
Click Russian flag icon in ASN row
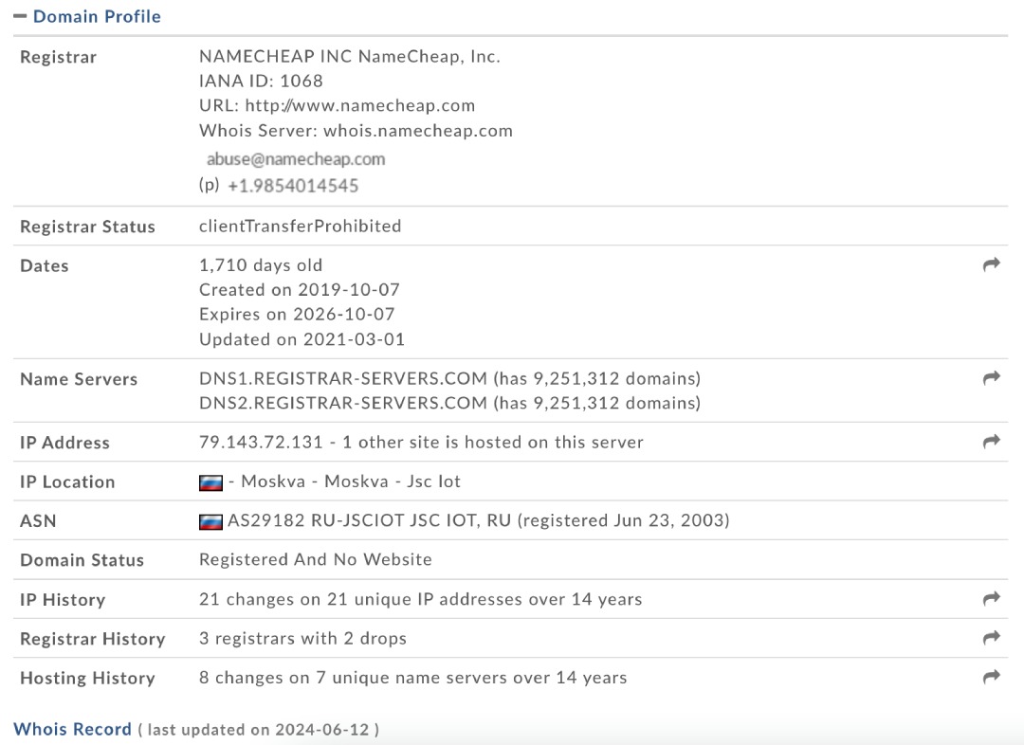(x=210, y=521)
